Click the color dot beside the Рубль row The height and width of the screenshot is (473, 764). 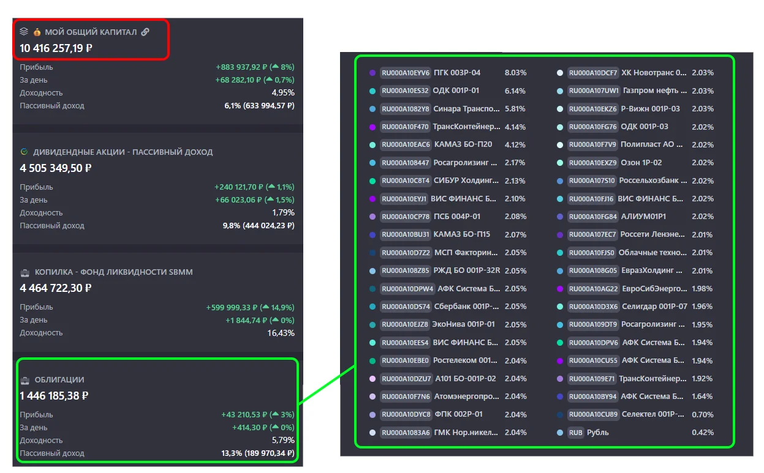click(x=559, y=433)
